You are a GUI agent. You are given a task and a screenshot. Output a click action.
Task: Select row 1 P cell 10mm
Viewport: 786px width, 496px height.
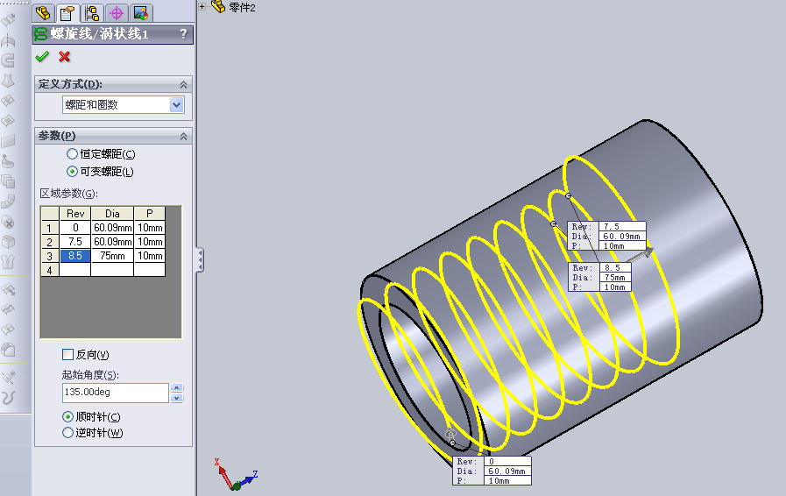point(149,227)
